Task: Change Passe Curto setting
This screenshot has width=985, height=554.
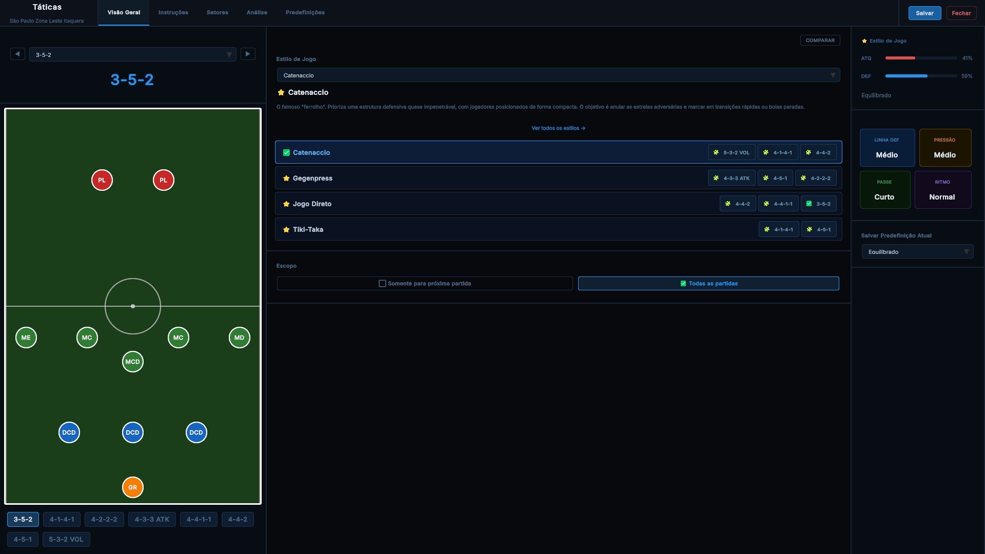Action: [x=885, y=190]
